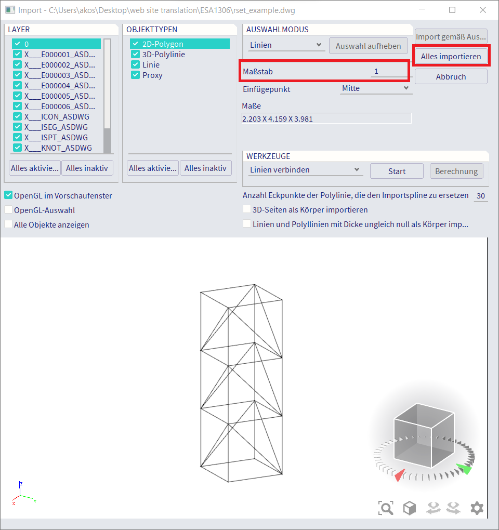Select the zoom-to-fit icon in viewport toolbar
The width and height of the screenshot is (499, 530).
pyautogui.click(x=386, y=508)
